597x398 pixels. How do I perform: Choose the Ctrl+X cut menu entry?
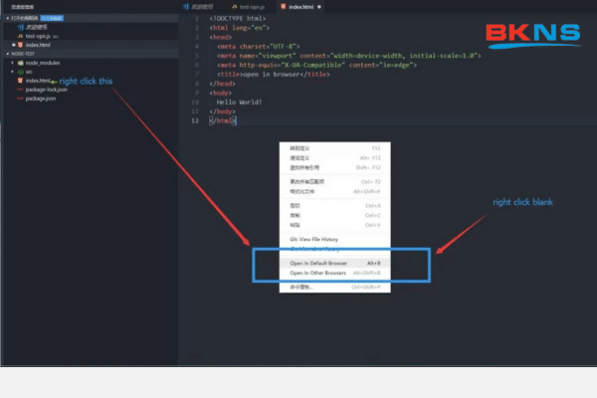[x=335, y=206]
